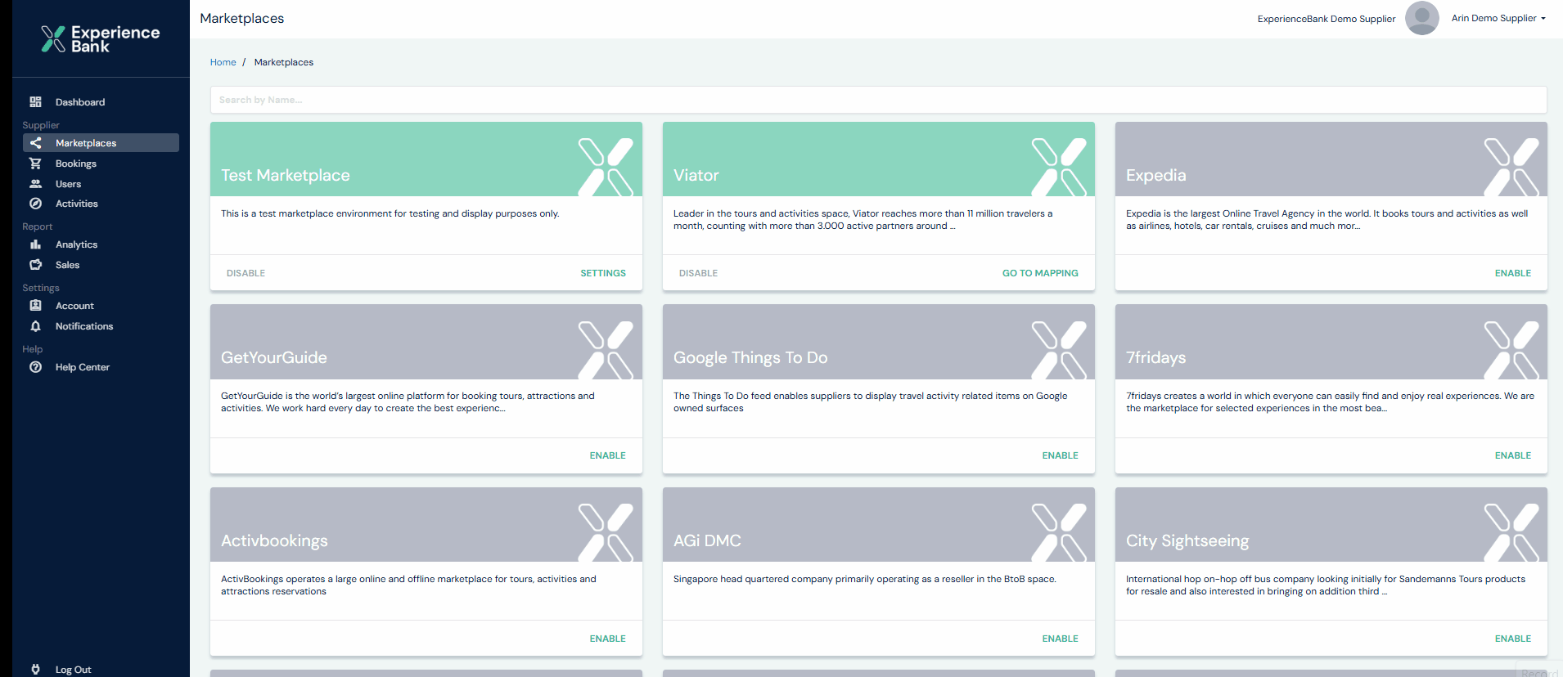Open Account settings in sidebar

click(x=74, y=306)
